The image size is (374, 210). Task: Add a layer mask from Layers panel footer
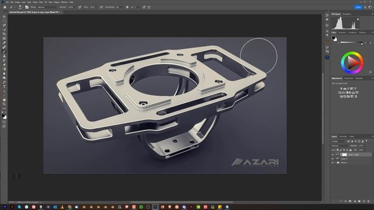[350, 201]
